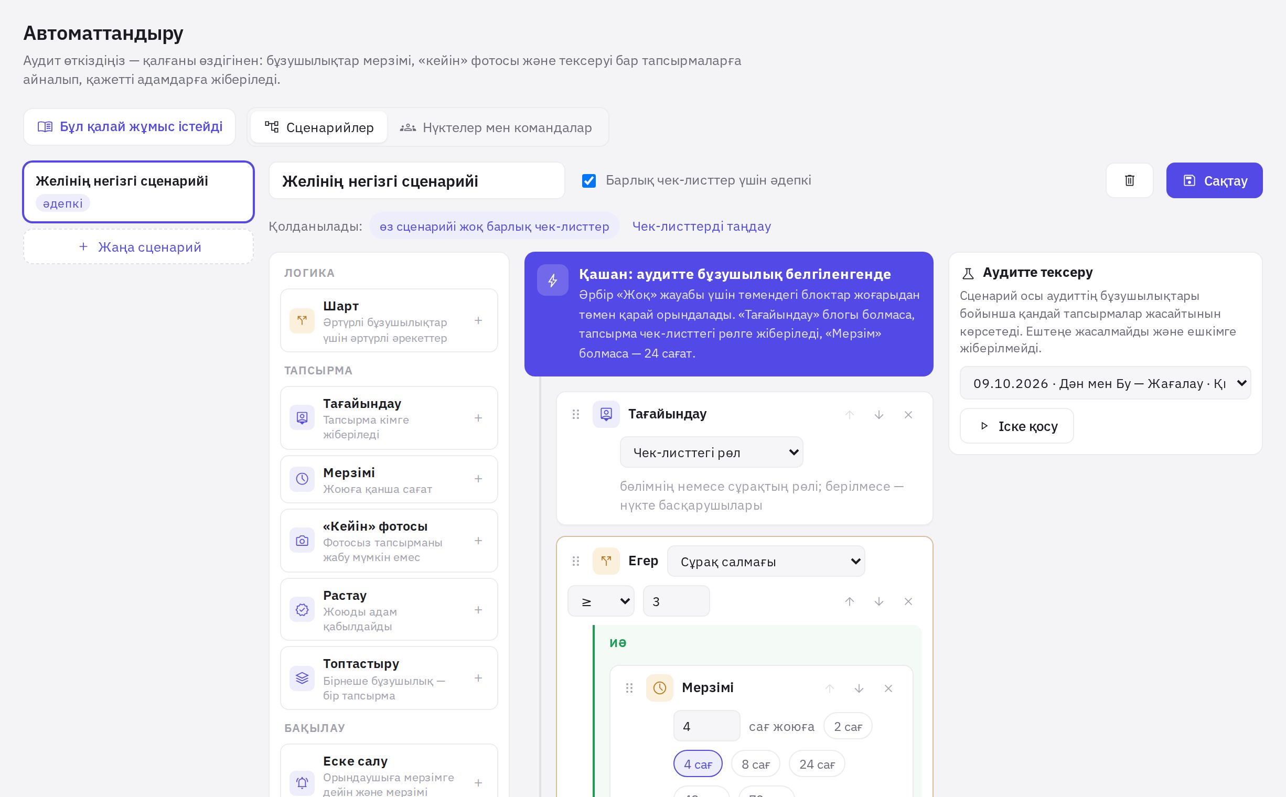The image size is (1286, 797).
Task: Click the scenario name input field
Action: pos(416,181)
